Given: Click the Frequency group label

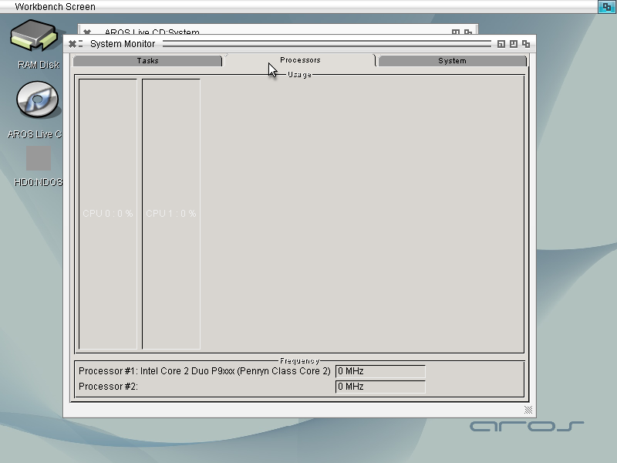Looking at the screenshot, I should click(x=299, y=360).
